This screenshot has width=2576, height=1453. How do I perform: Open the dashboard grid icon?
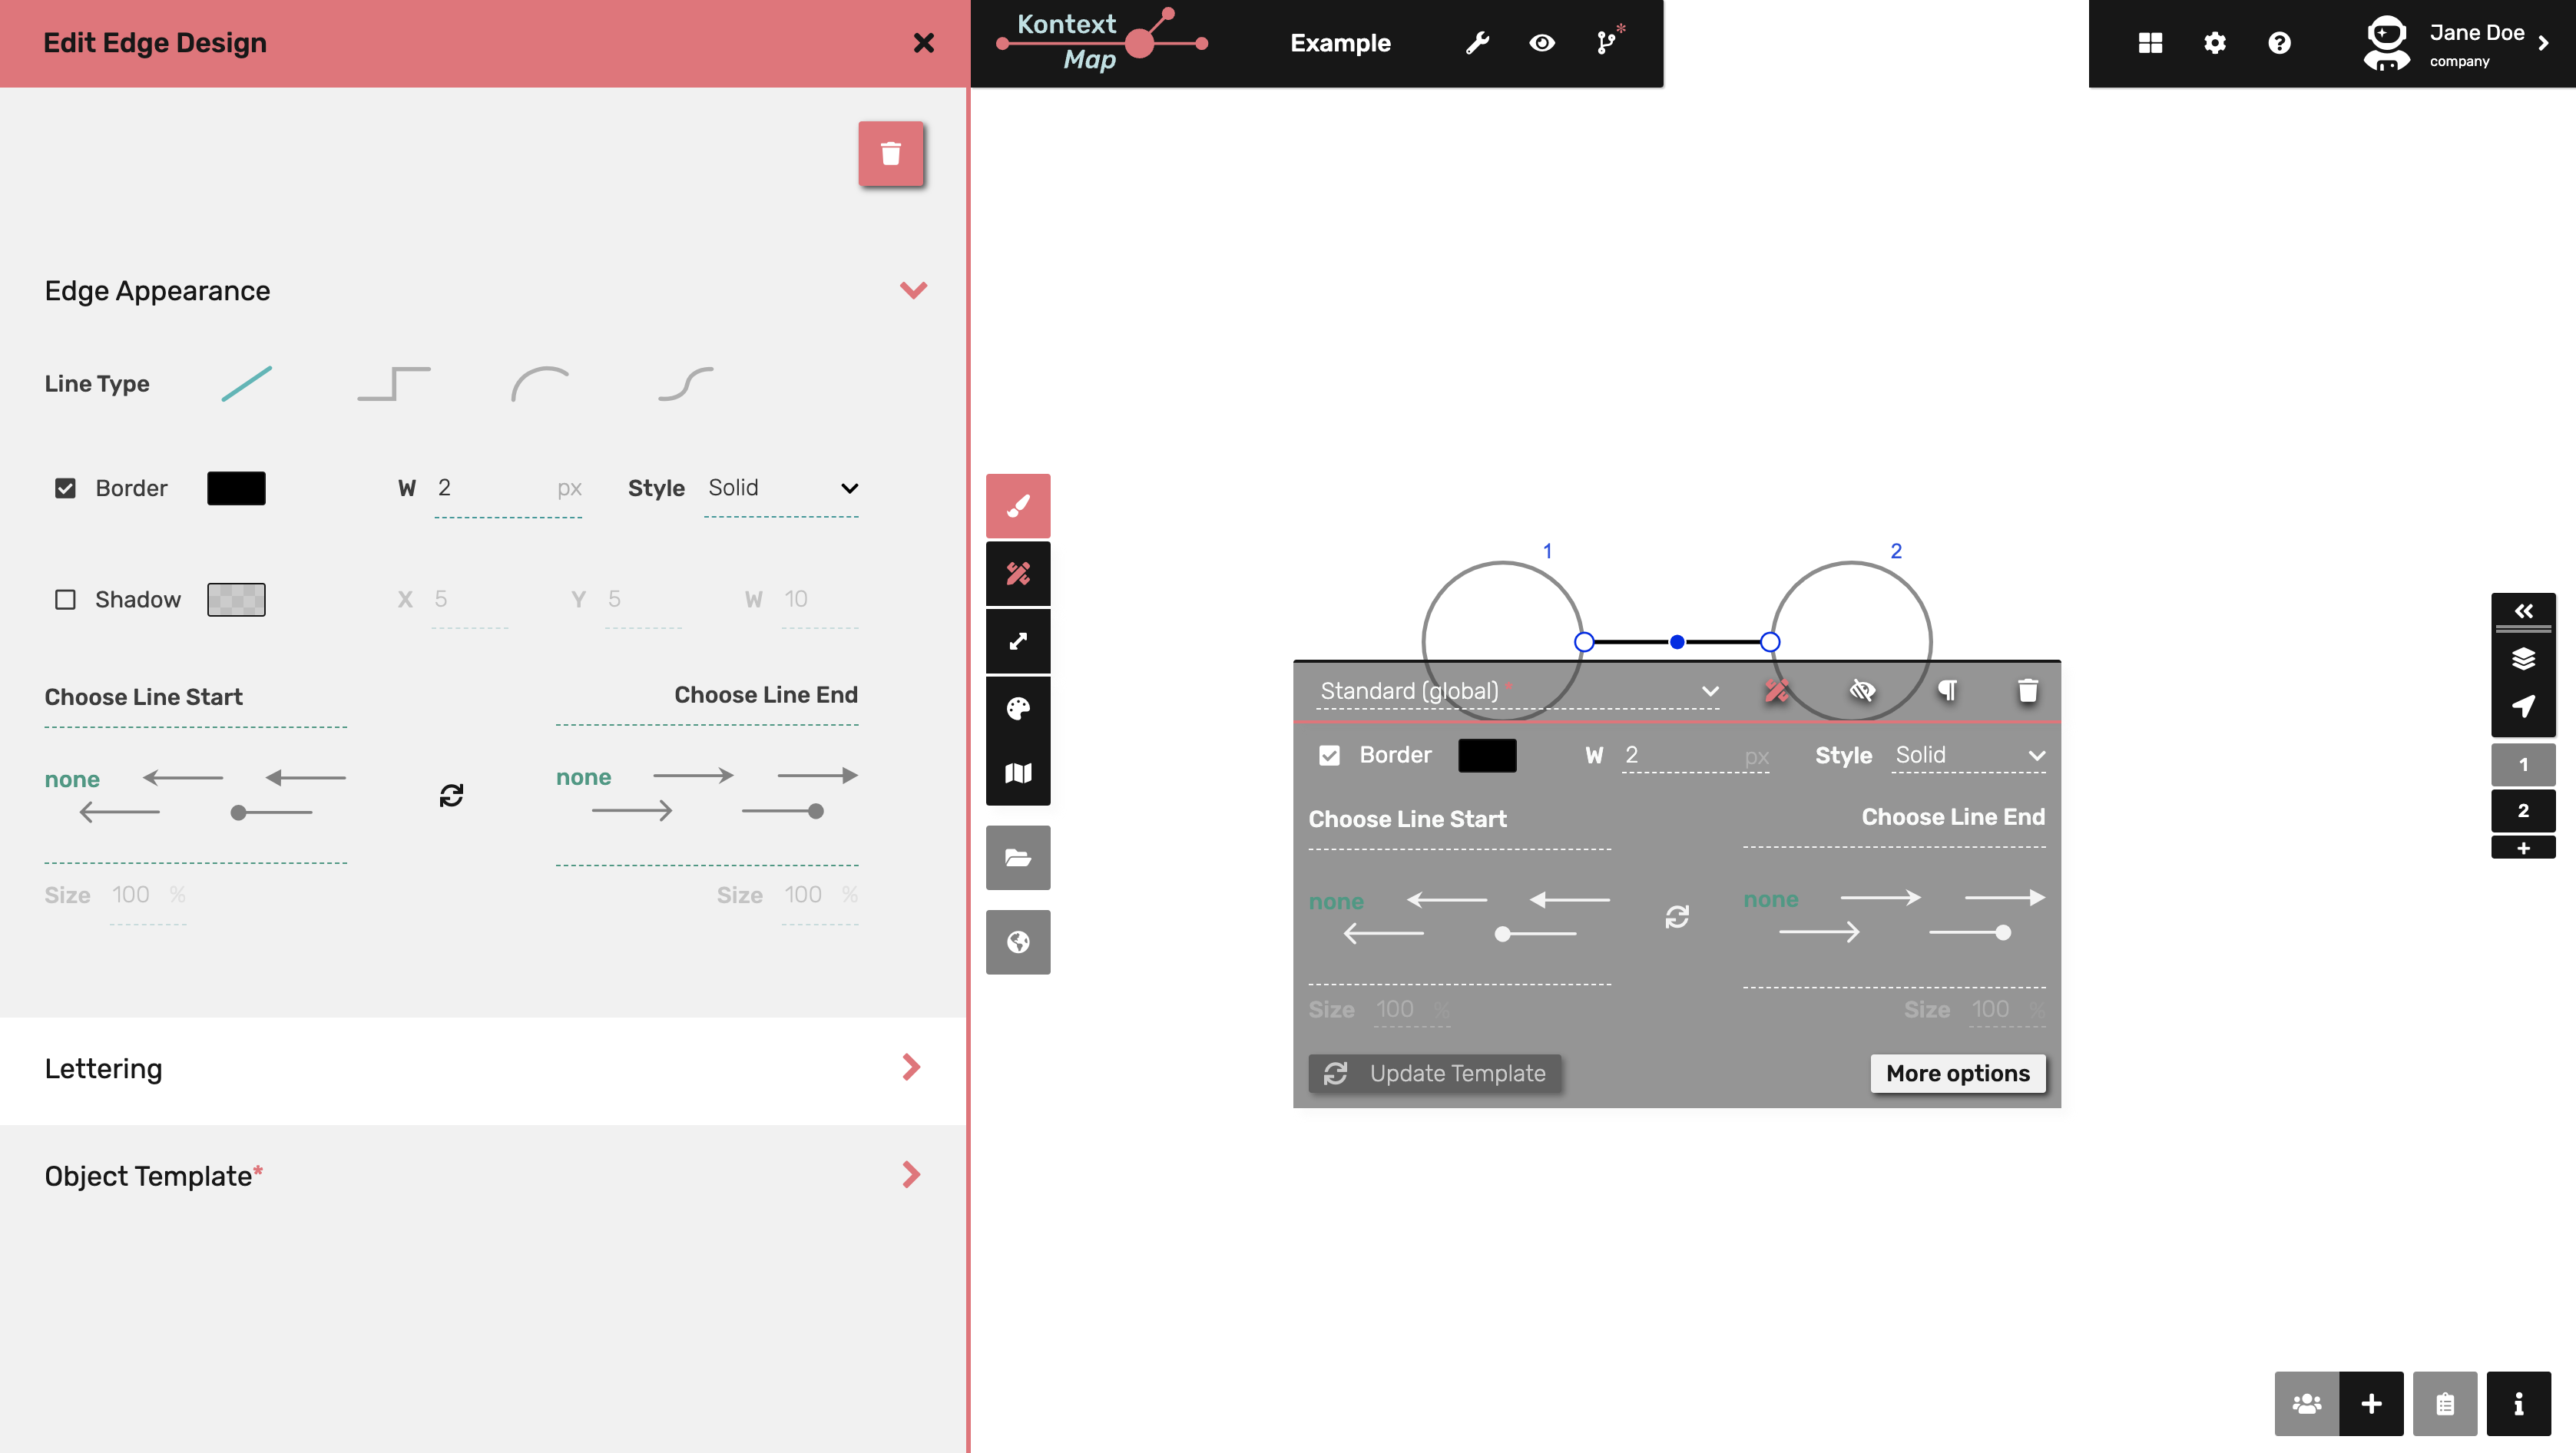tap(2150, 43)
